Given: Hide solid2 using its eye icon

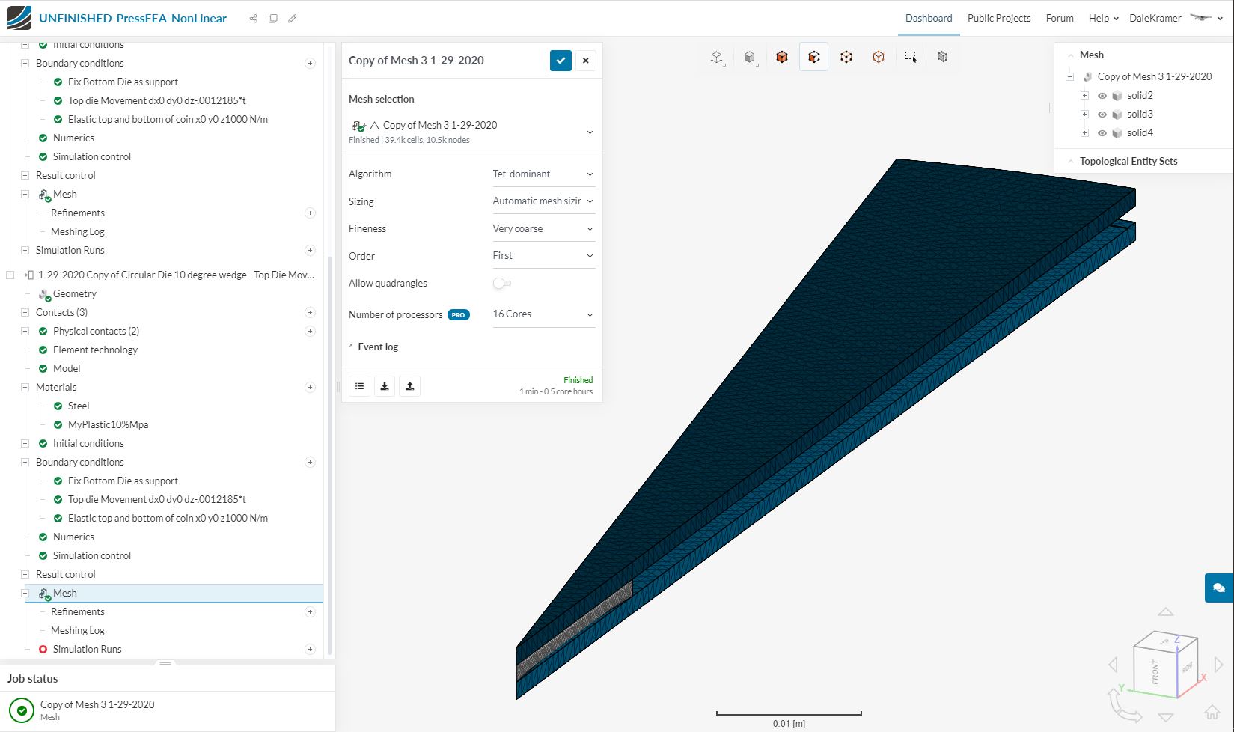Looking at the screenshot, I should click(1102, 96).
